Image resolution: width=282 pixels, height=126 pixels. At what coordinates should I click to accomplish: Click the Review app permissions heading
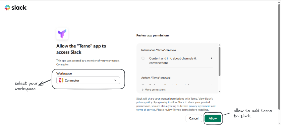(153, 35)
